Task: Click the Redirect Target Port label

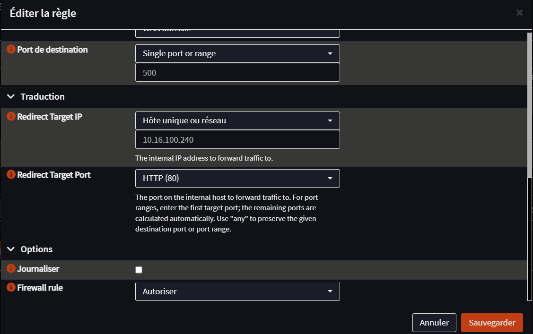Action: 54,175
